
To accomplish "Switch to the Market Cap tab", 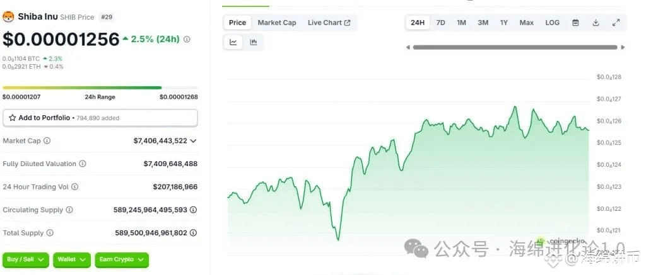I will 277,23.
